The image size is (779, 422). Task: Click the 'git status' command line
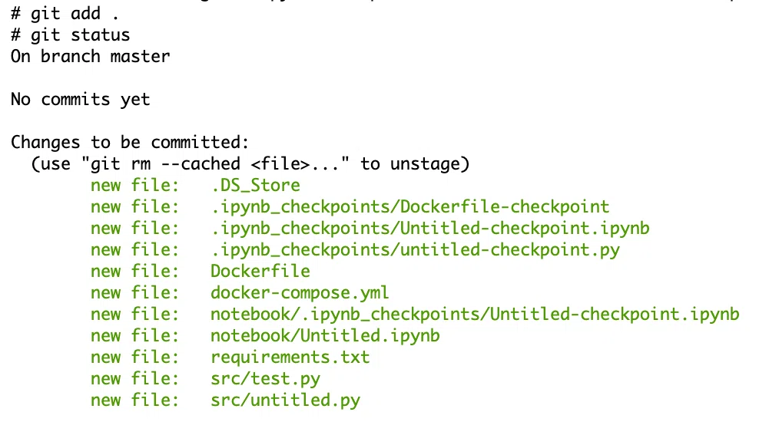click(70, 35)
